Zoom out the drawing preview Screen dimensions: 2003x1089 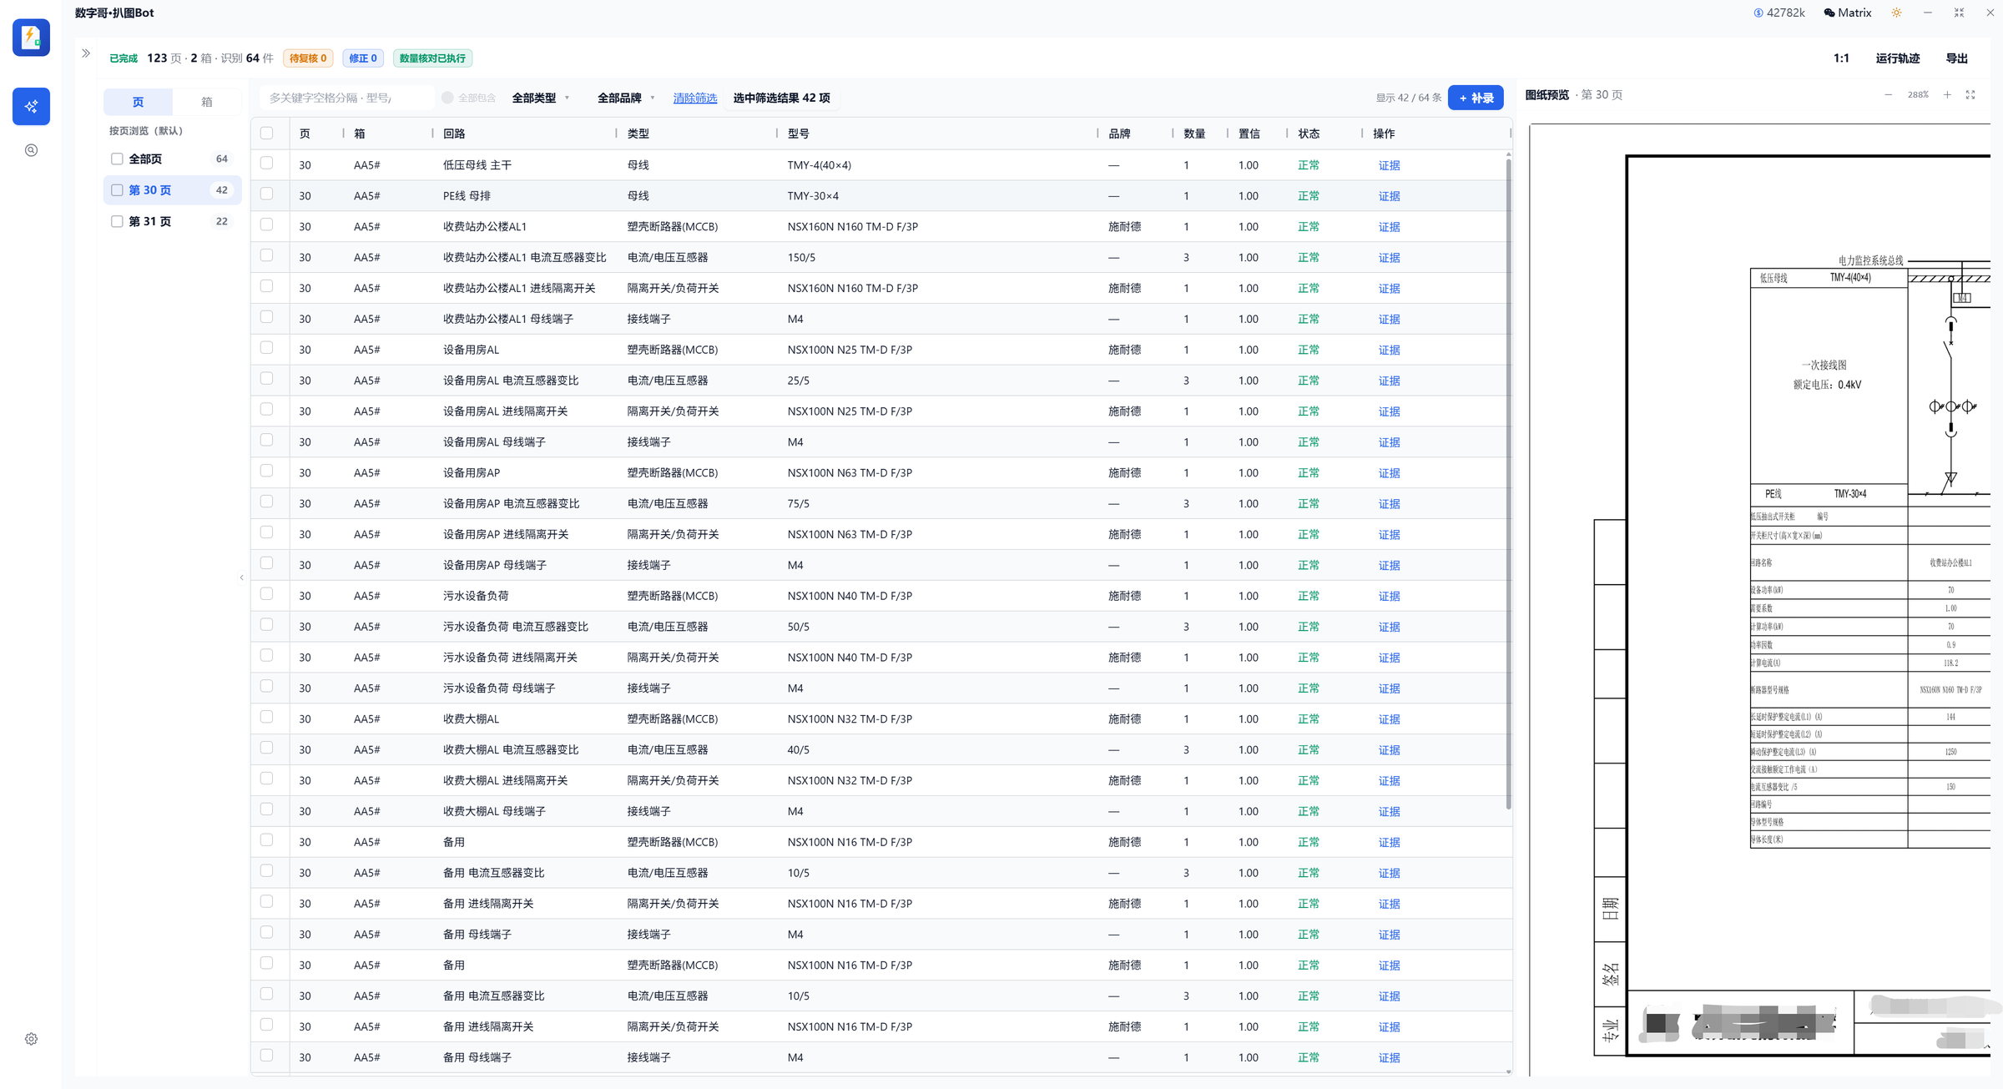click(1888, 95)
